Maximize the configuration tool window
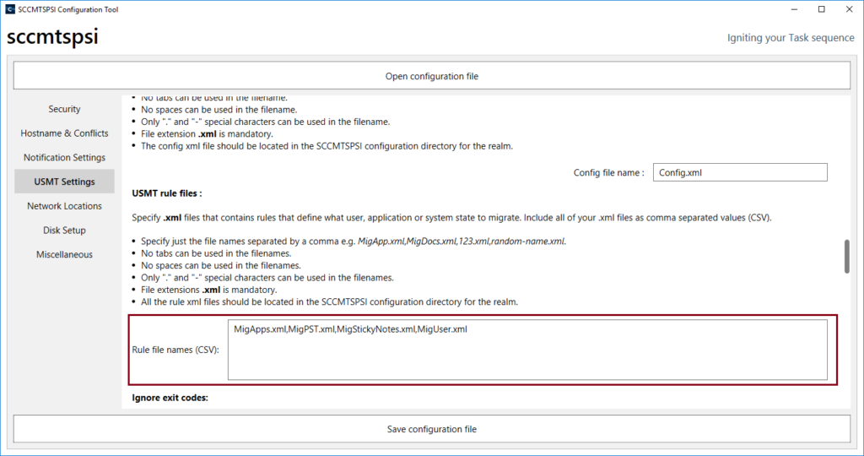 pos(822,9)
